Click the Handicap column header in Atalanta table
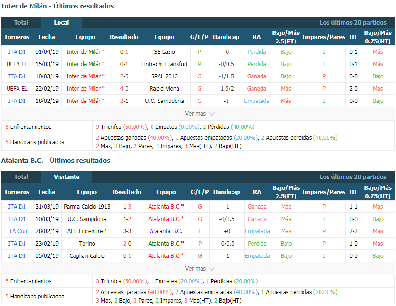Viewport: 396px width, 306px height. click(226, 192)
